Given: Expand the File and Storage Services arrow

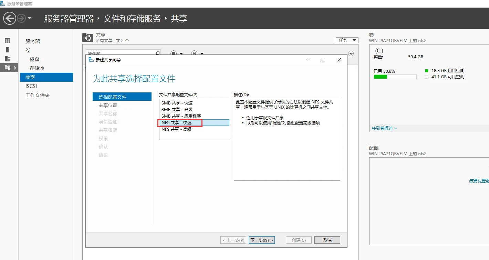Looking at the screenshot, I should (15, 68).
